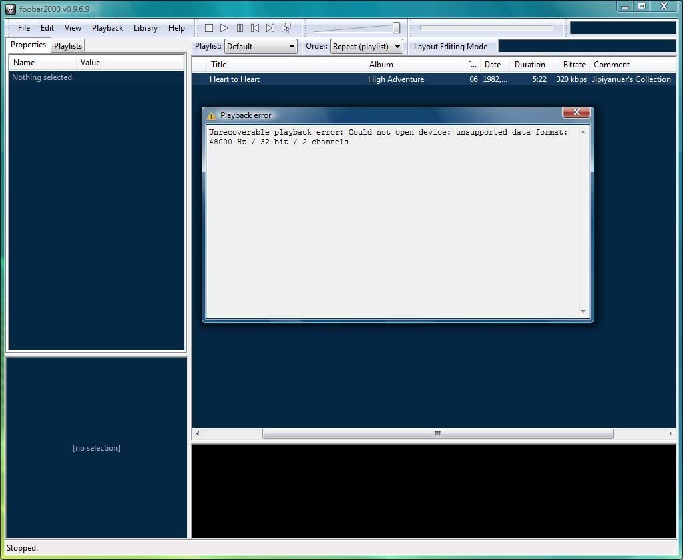Click playlist horizontal scrollbar left arrow
This screenshot has height=560, width=683.
[x=198, y=433]
